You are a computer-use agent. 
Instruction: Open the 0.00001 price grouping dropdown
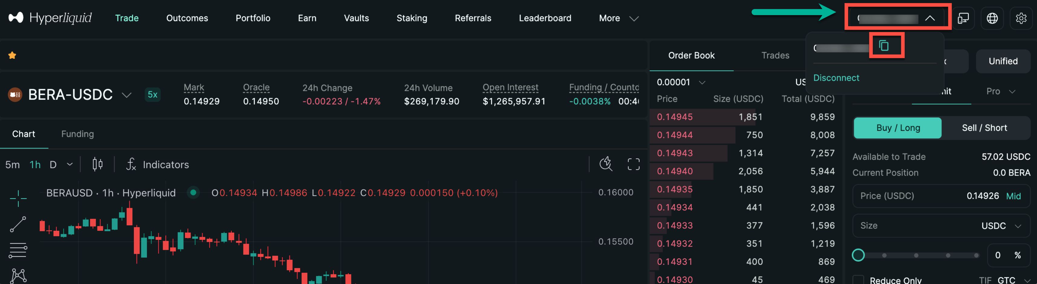tap(681, 82)
